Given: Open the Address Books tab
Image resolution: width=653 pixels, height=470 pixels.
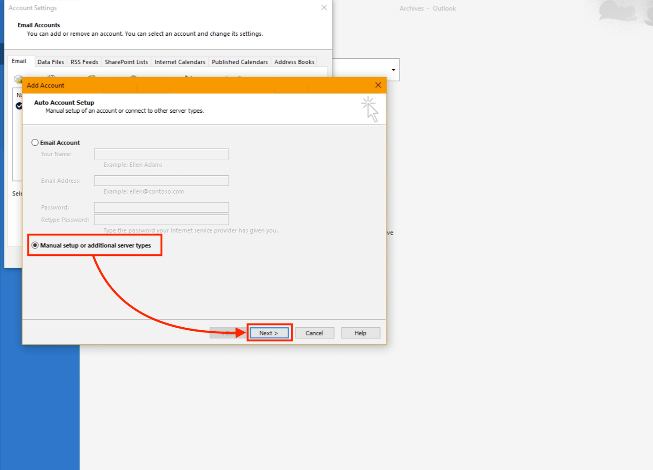Looking at the screenshot, I should [x=294, y=62].
